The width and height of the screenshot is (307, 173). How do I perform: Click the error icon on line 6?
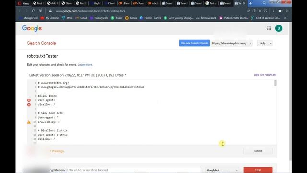29,105
